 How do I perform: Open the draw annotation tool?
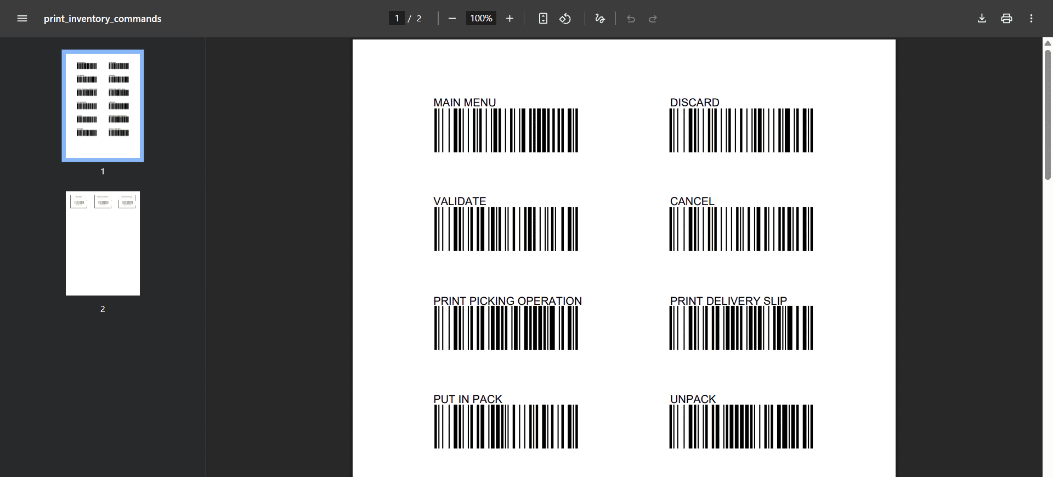[x=600, y=19]
